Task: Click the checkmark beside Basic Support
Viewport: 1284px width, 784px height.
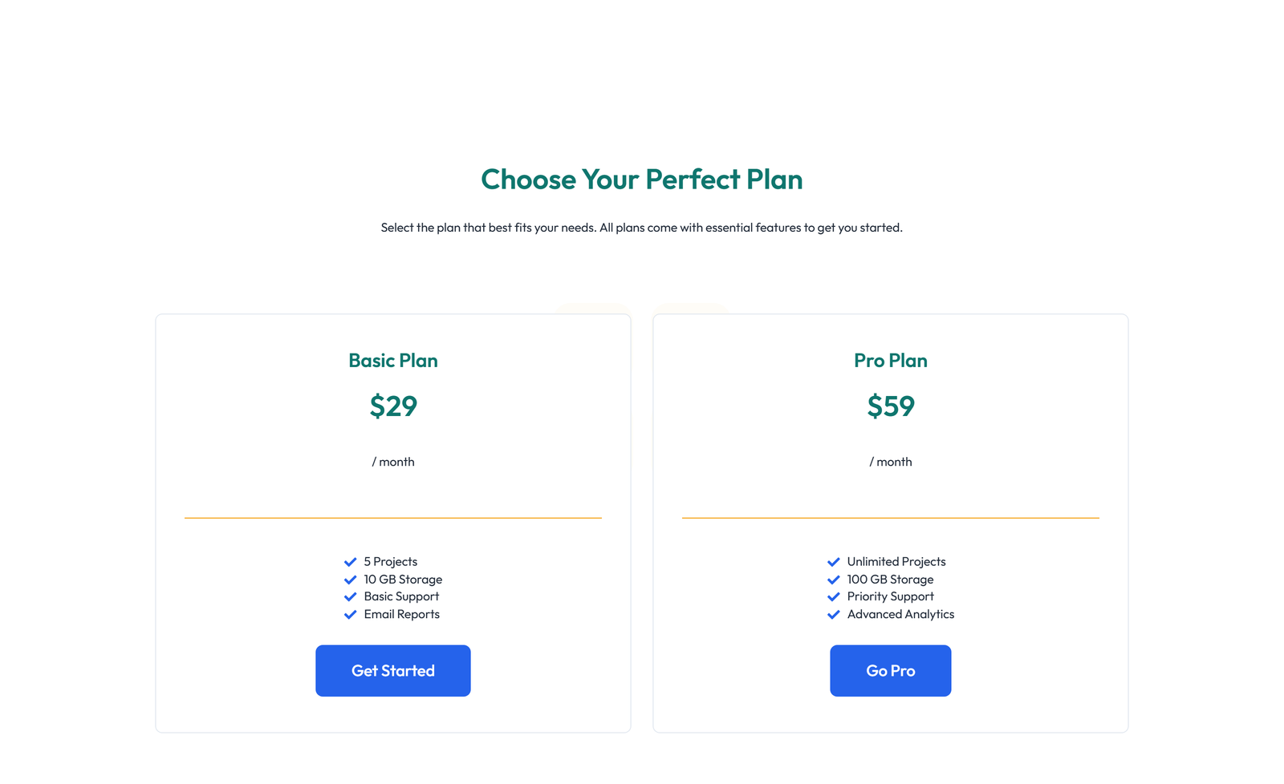Action: pyautogui.click(x=351, y=596)
